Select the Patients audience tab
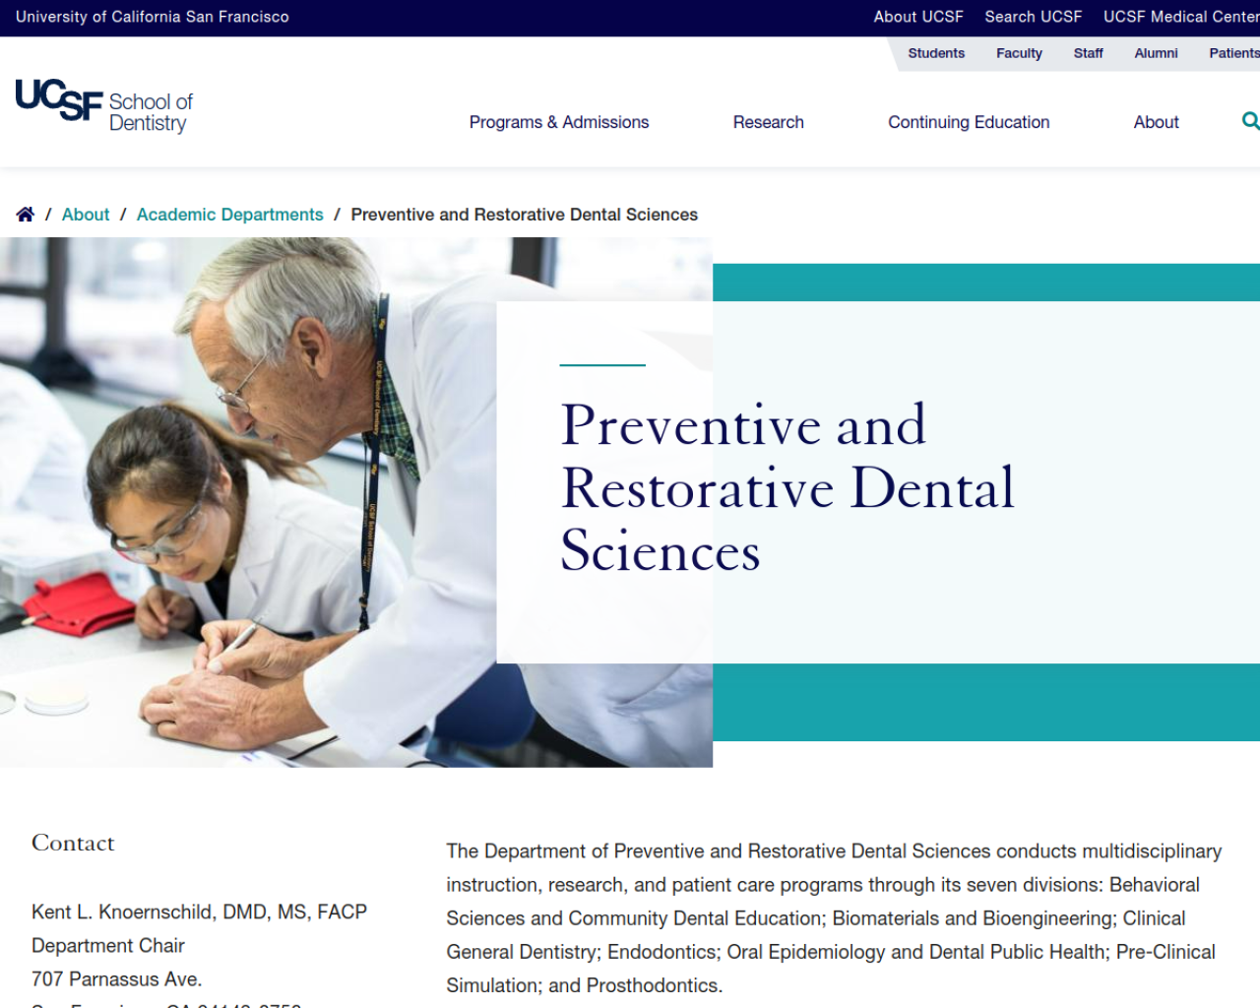The height and width of the screenshot is (1008, 1260). tap(1234, 53)
